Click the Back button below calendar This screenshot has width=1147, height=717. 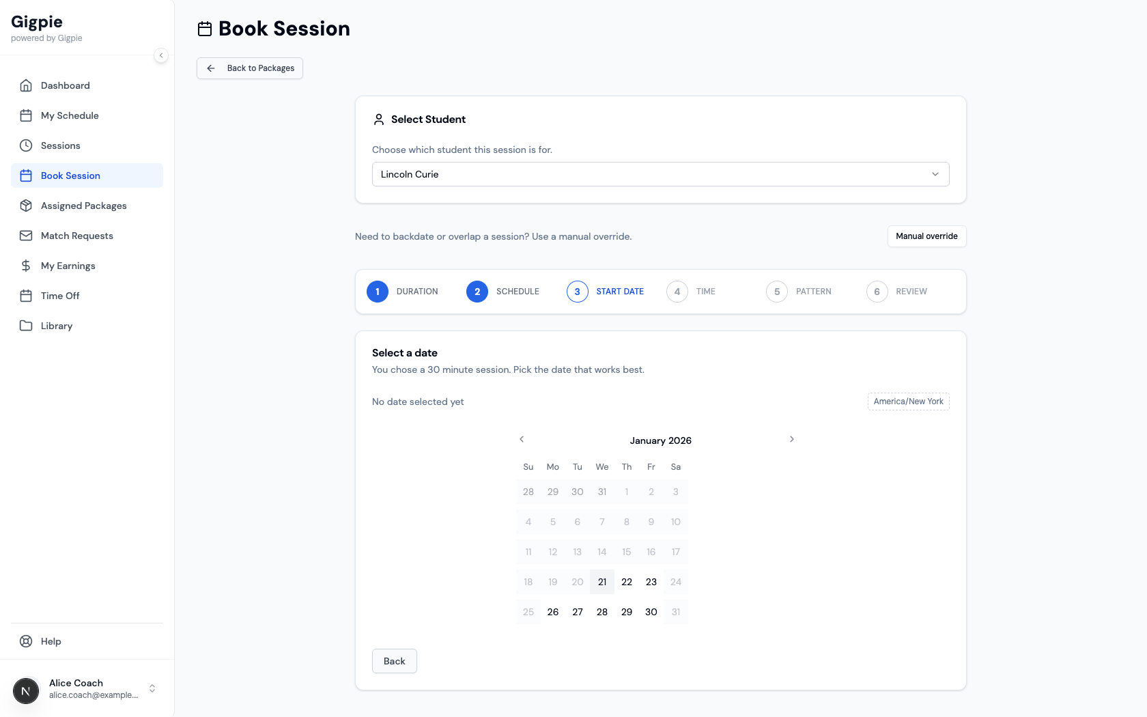(394, 661)
